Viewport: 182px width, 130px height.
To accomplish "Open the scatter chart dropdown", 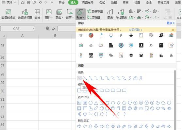I will click(156, 18).
